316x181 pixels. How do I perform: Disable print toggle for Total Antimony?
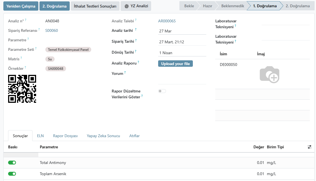(12, 163)
